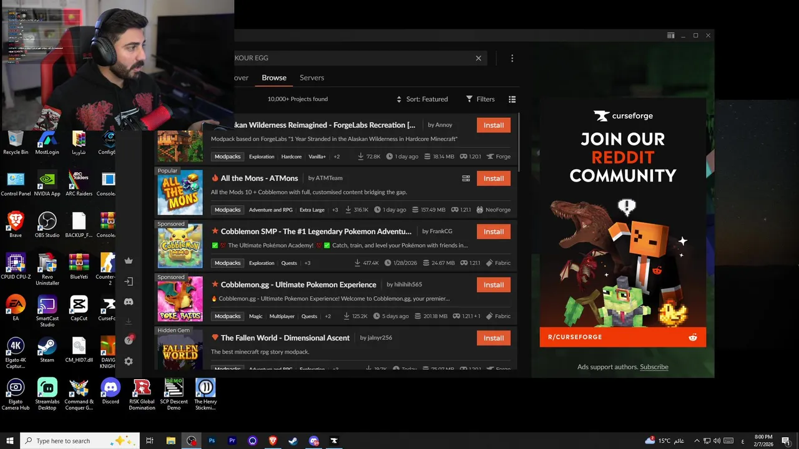Select Elgato Camera Hub desktop icon
Screen dimensions: 799x449
16,395
